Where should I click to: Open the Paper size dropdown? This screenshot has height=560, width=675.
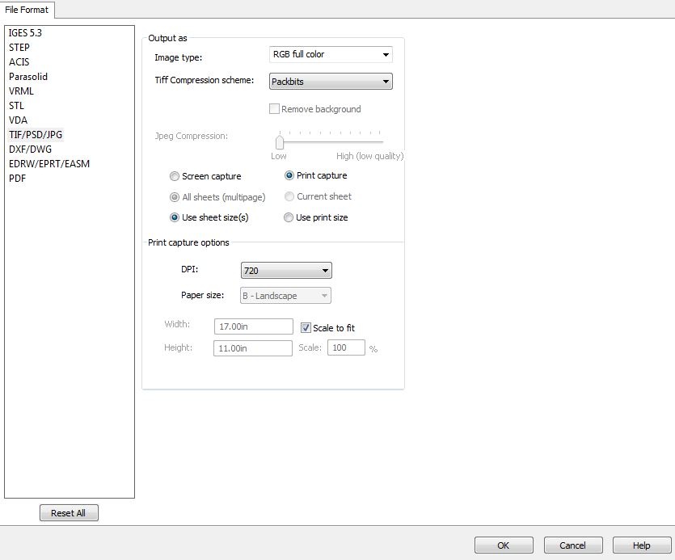286,296
